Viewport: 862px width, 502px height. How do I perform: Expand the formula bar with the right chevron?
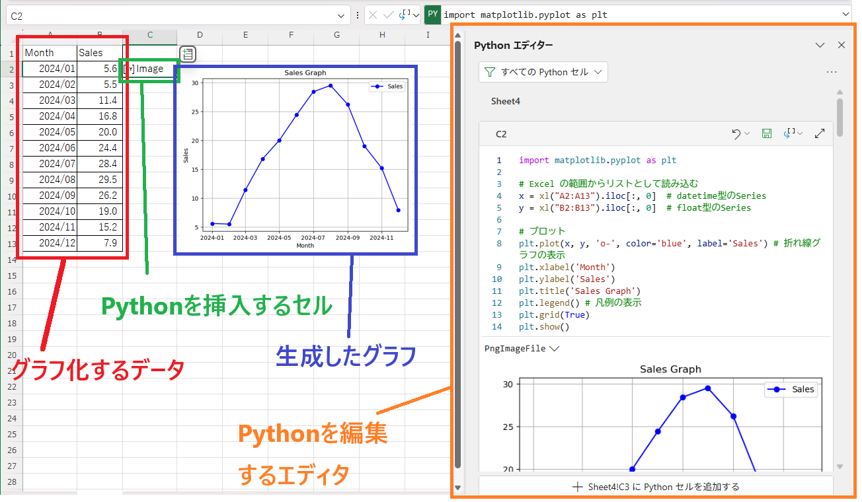pos(846,15)
